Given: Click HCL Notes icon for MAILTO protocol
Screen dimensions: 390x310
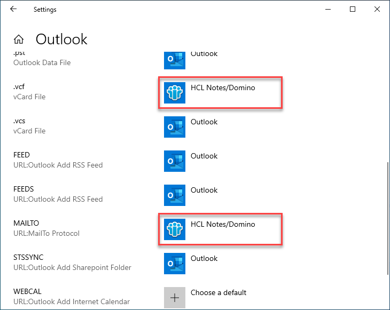Looking at the screenshot, I should coord(175,229).
